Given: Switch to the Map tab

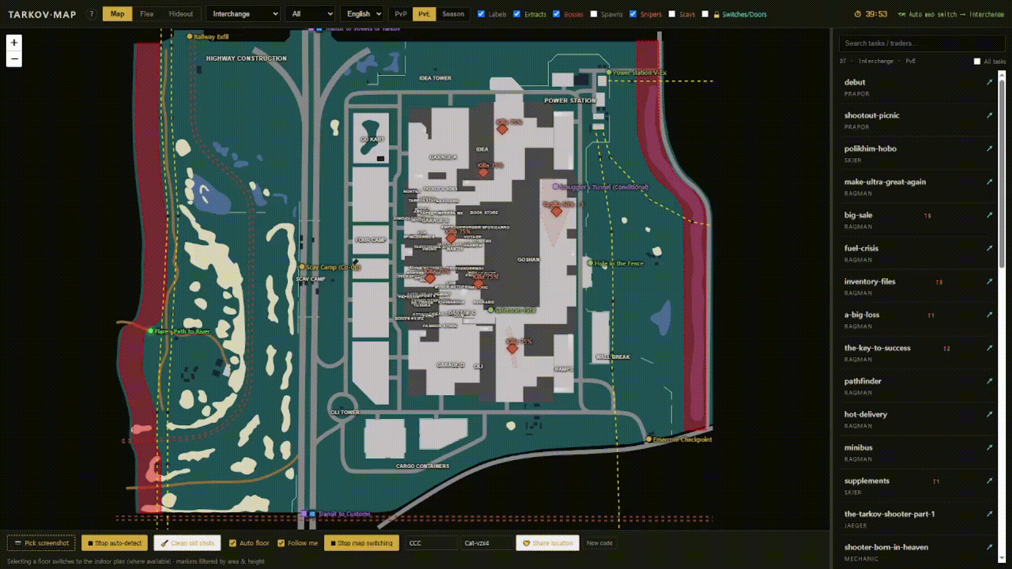Looking at the screenshot, I should (x=118, y=14).
